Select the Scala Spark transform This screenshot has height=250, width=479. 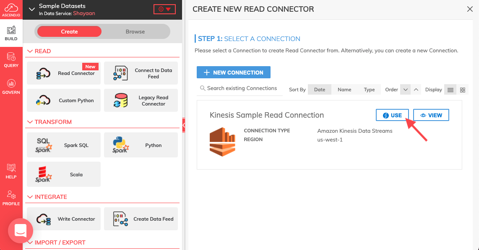coord(63,174)
